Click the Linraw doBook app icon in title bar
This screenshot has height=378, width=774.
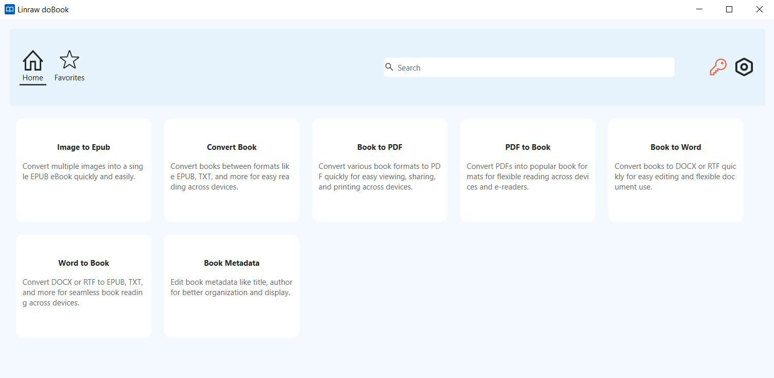(x=9, y=9)
